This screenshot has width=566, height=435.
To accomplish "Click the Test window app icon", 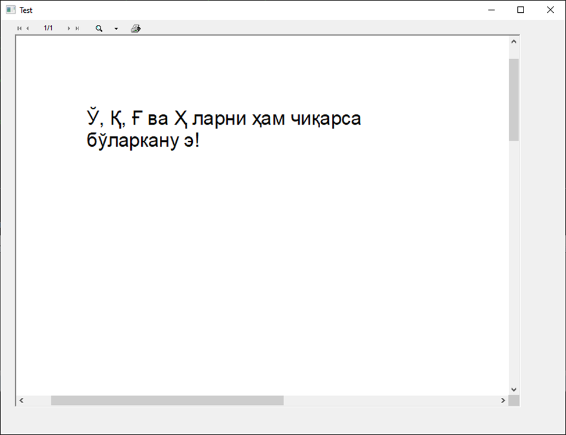I will point(11,10).
